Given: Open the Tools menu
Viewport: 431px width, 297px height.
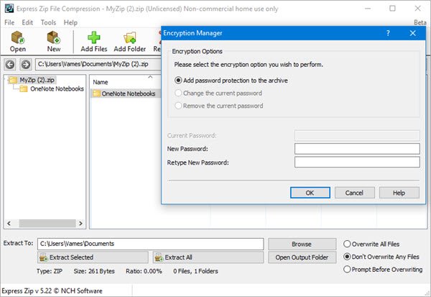Looking at the screenshot, I should (x=48, y=22).
